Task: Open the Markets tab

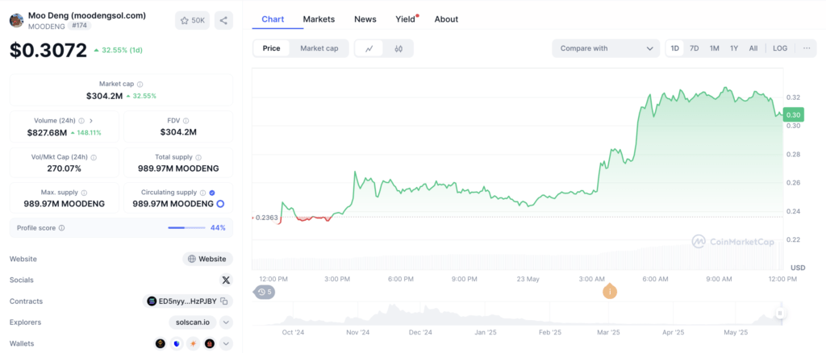Action: (x=319, y=19)
